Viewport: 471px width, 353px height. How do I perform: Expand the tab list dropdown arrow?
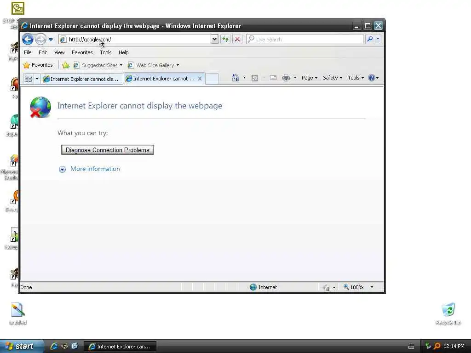pyautogui.click(x=37, y=79)
